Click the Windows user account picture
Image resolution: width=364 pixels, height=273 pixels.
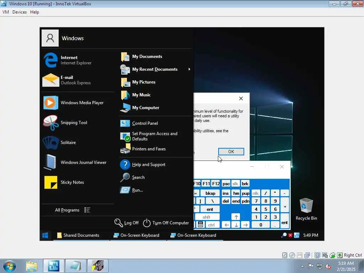coord(50,38)
